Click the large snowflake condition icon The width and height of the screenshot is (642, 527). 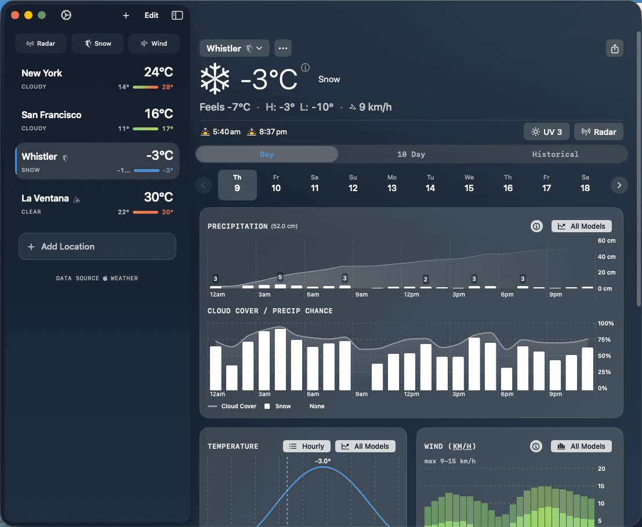coord(215,79)
